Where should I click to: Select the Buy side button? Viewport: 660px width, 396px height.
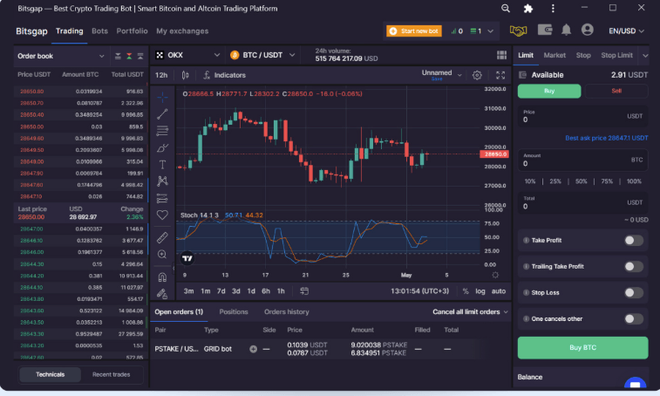549,91
